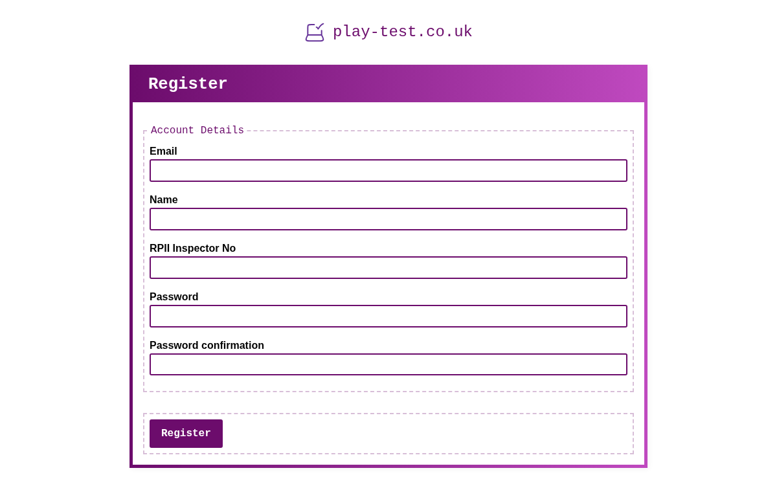The width and height of the screenshot is (777, 499).
Task: Click inside the Email input field
Action: point(388,170)
